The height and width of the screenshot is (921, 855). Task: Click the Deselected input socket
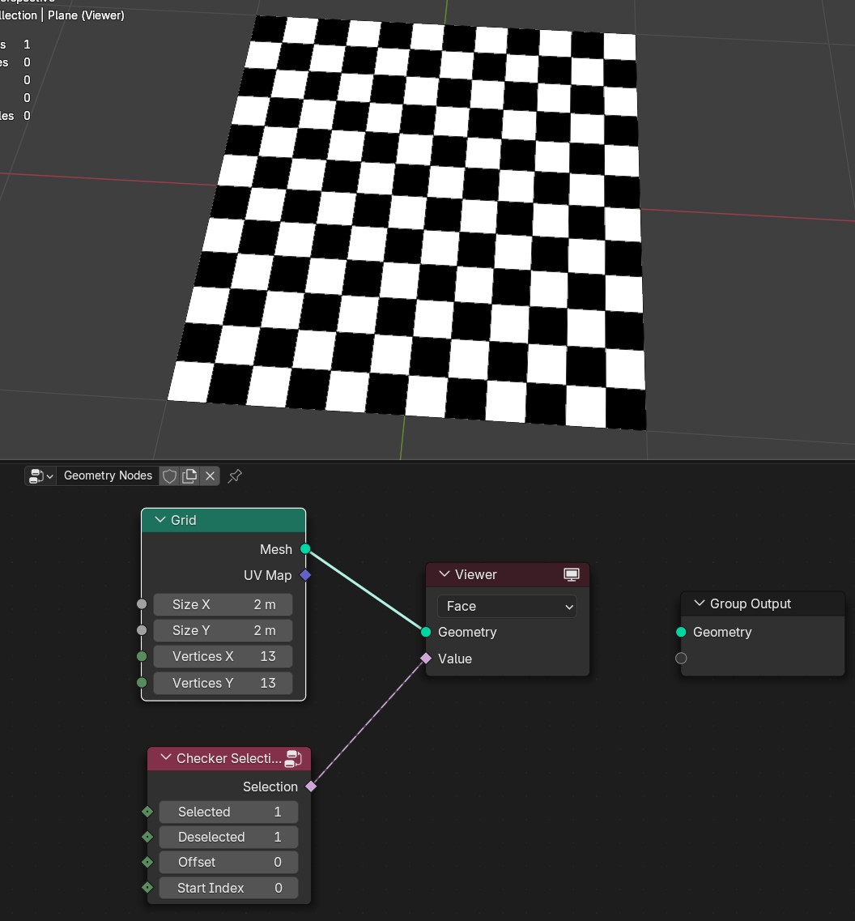(147, 837)
